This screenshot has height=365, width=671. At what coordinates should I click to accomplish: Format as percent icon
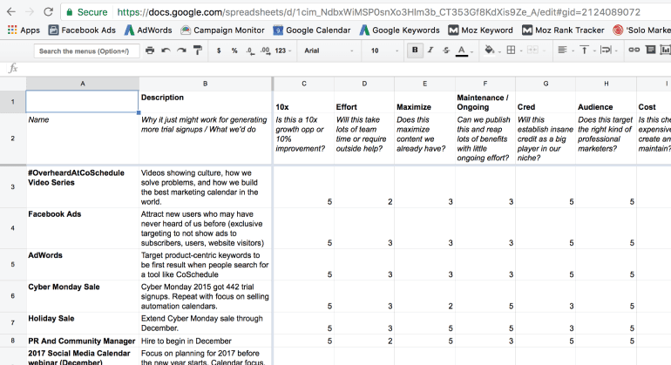[234, 51]
